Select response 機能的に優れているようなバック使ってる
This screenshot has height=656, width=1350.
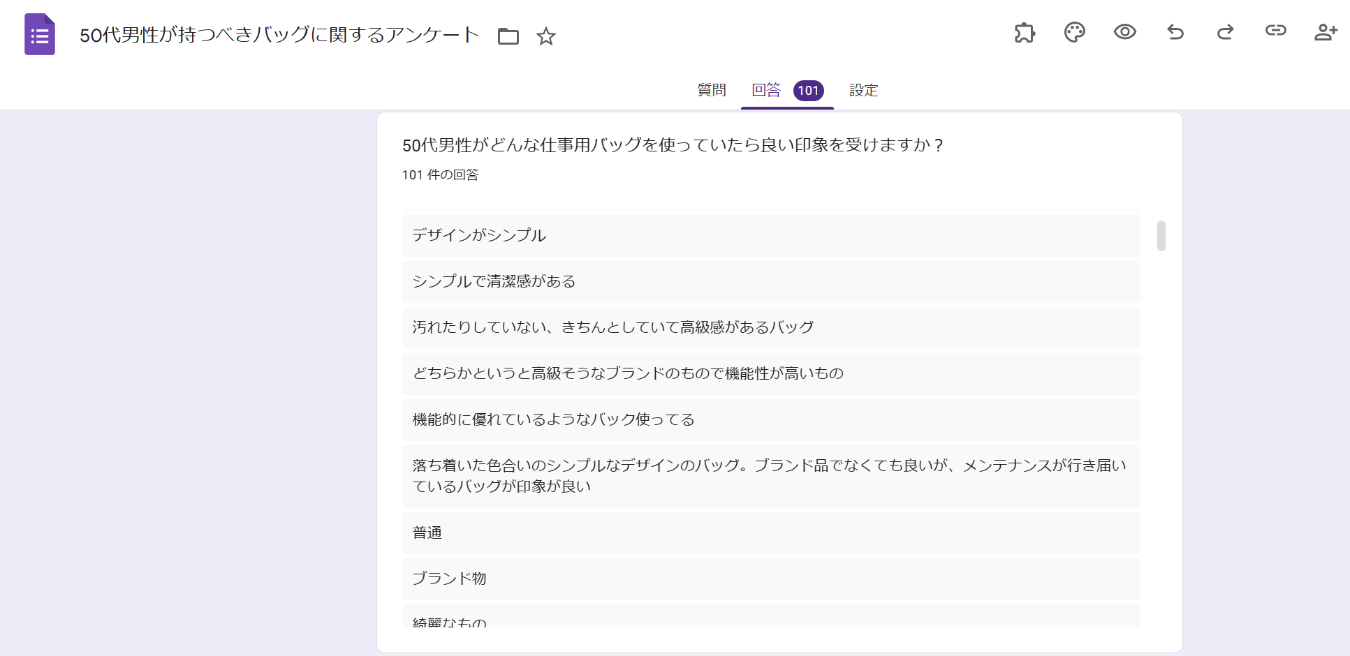[x=771, y=420]
